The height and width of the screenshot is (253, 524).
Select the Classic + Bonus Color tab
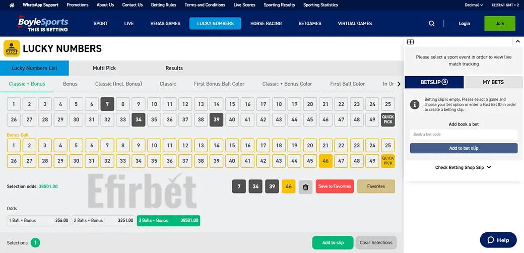tap(287, 84)
